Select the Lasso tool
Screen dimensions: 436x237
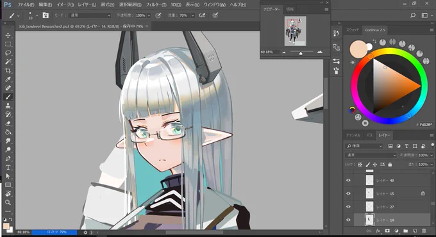(x=8, y=53)
